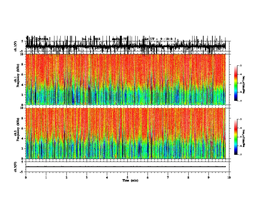Click the ch.1 colorbar log(PSD) label

[244, 85]
